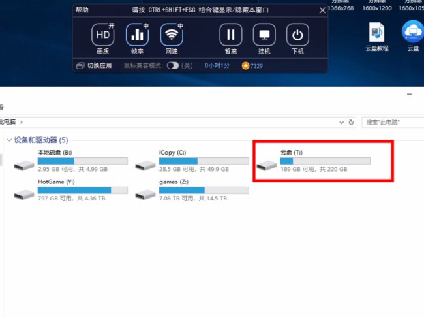This screenshot has height=318, width=424.
Task: Toggle the 鼠标兼容模式 switch
Action: tap(173, 66)
